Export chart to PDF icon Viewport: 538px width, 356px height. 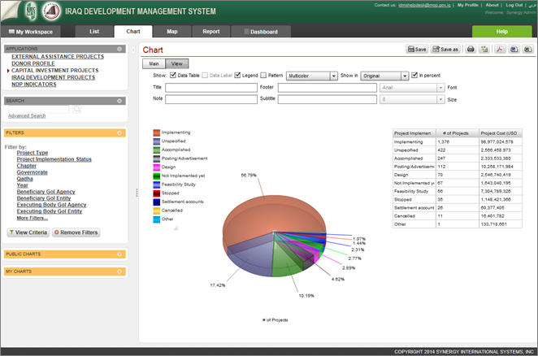coord(500,49)
